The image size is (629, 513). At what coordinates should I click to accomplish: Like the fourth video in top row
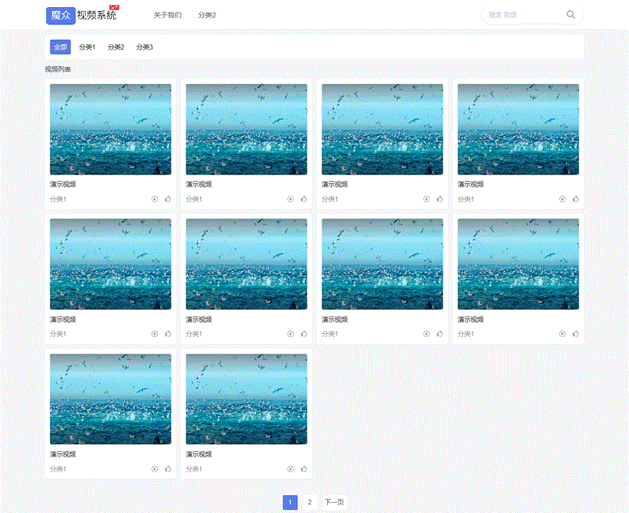coord(576,199)
